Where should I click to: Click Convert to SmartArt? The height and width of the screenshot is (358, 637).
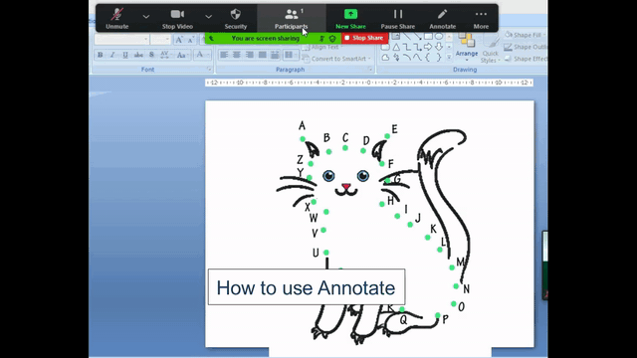336,59
